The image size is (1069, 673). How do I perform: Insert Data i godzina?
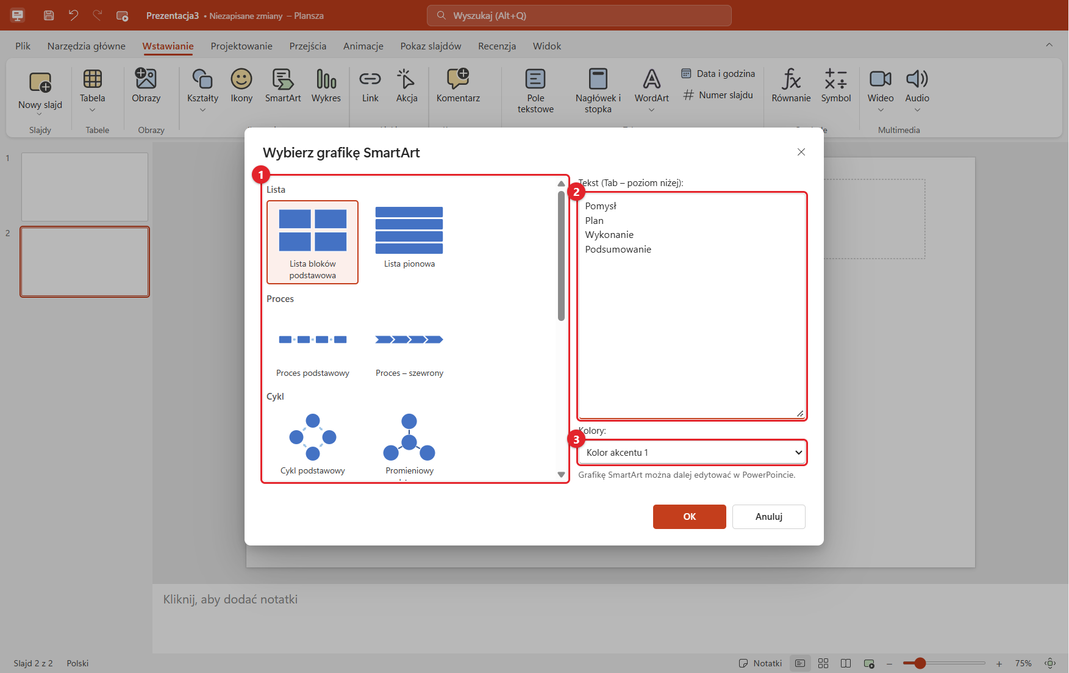718,73
